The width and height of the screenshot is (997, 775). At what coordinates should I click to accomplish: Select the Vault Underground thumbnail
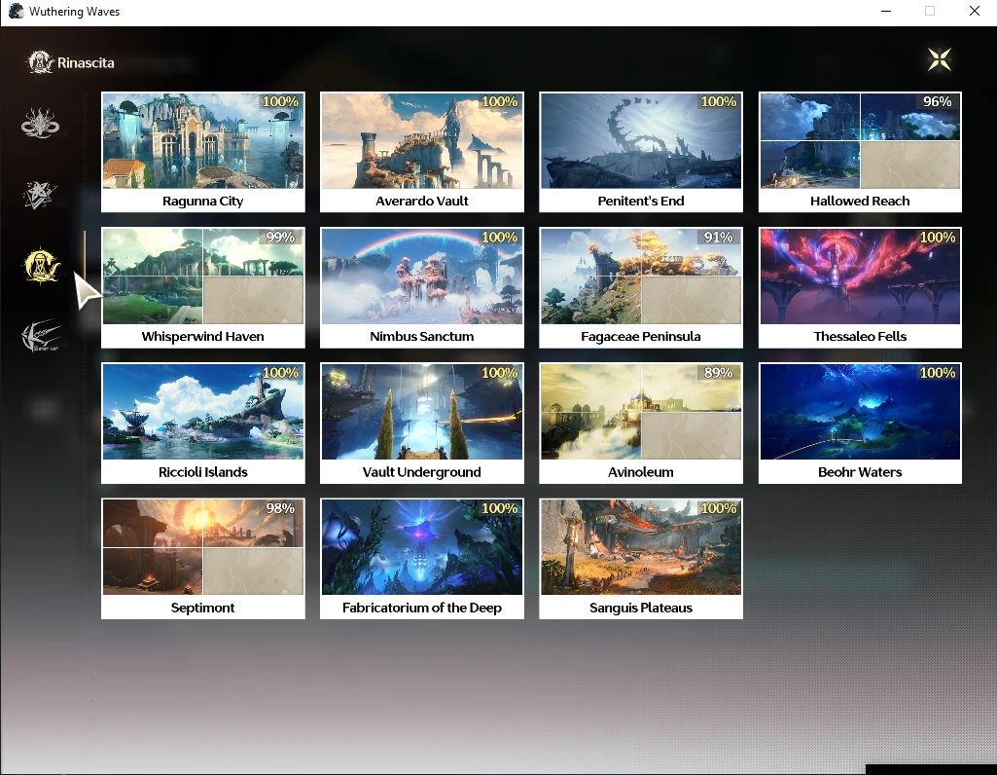(422, 412)
